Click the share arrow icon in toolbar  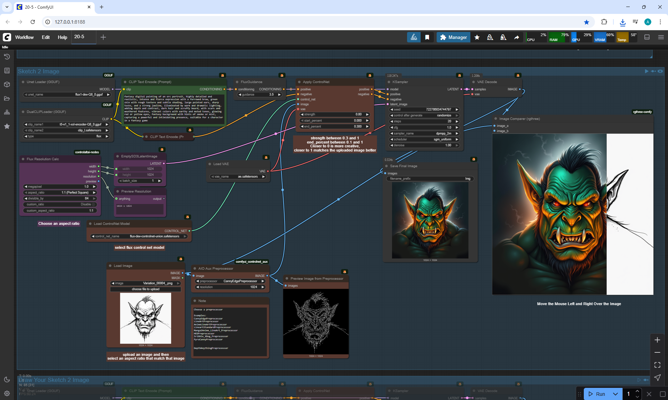coord(517,37)
